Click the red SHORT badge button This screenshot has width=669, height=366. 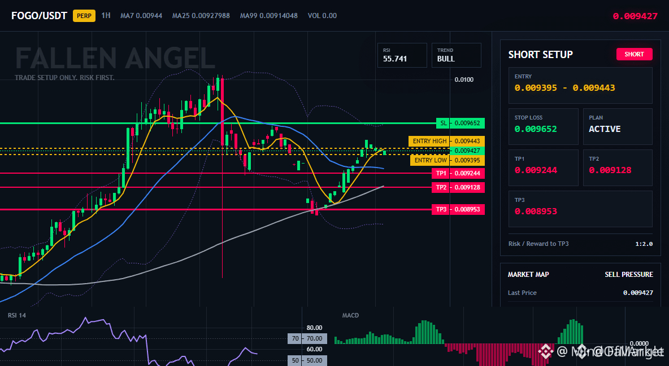coord(634,54)
